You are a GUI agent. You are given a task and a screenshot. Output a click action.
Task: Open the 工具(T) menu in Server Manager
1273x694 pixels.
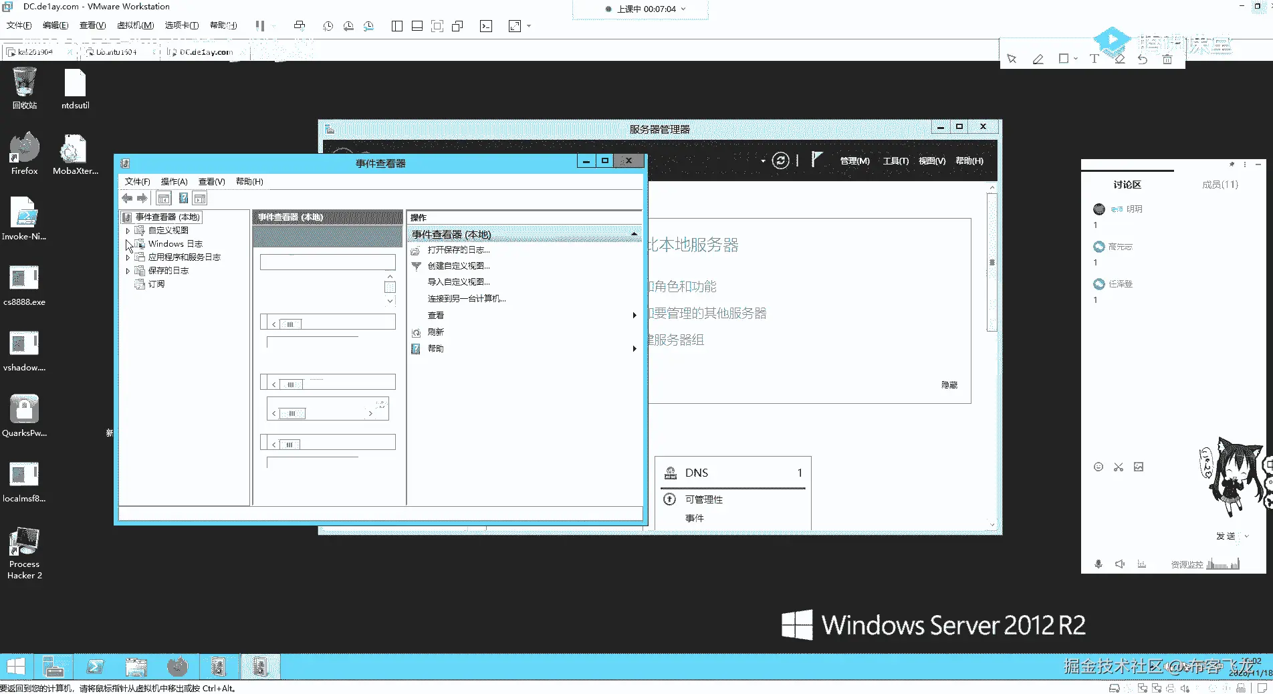click(895, 161)
